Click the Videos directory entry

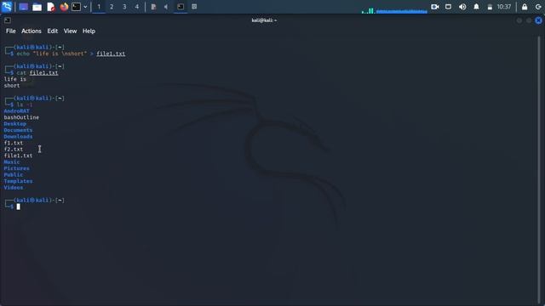tap(14, 187)
